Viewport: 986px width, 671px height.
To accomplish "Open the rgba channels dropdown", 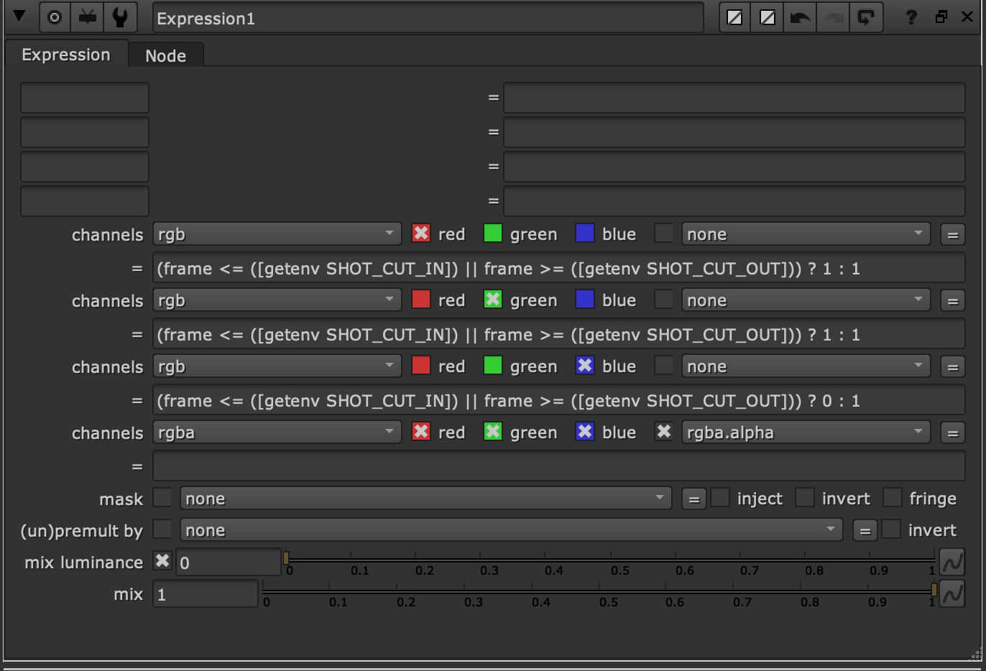I will click(277, 432).
